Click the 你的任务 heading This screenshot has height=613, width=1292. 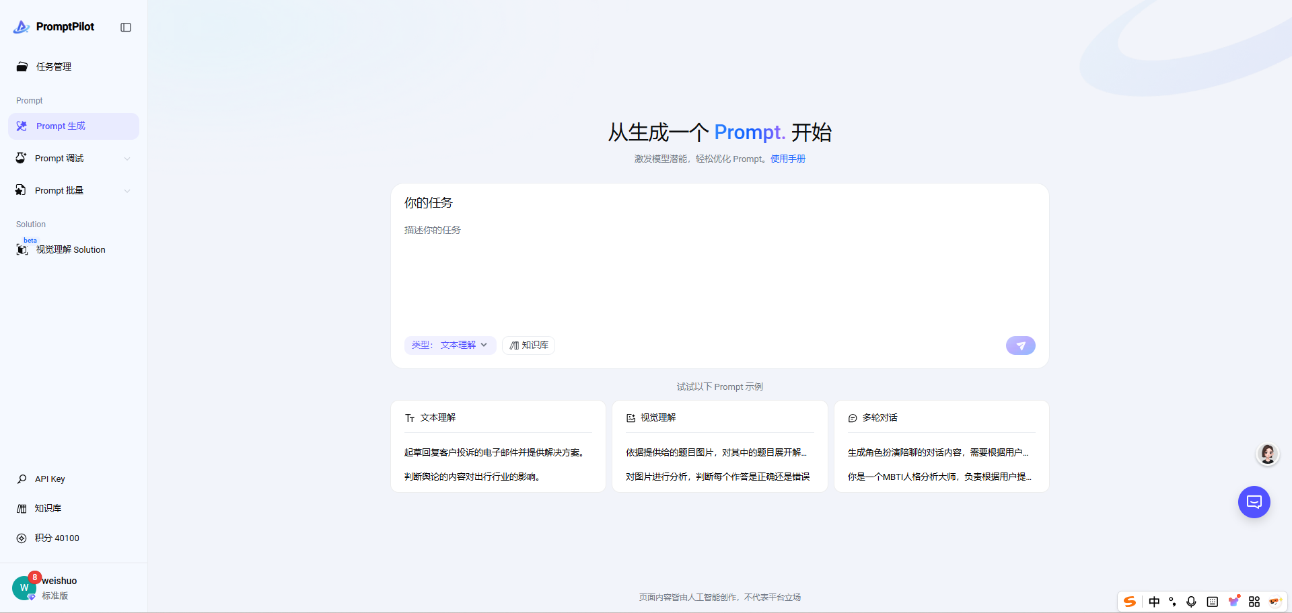(429, 203)
